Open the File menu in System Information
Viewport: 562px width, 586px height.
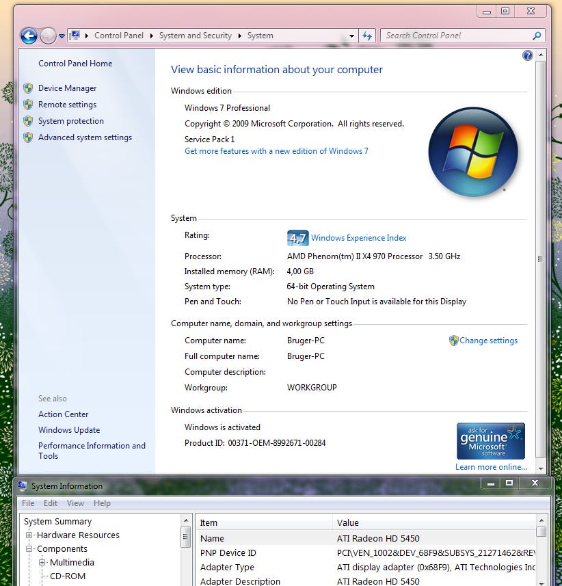28,503
